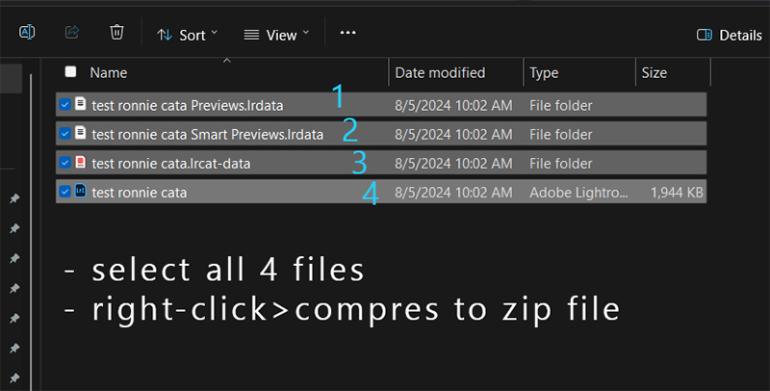
Task: Click the Type column header
Action: click(x=544, y=72)
